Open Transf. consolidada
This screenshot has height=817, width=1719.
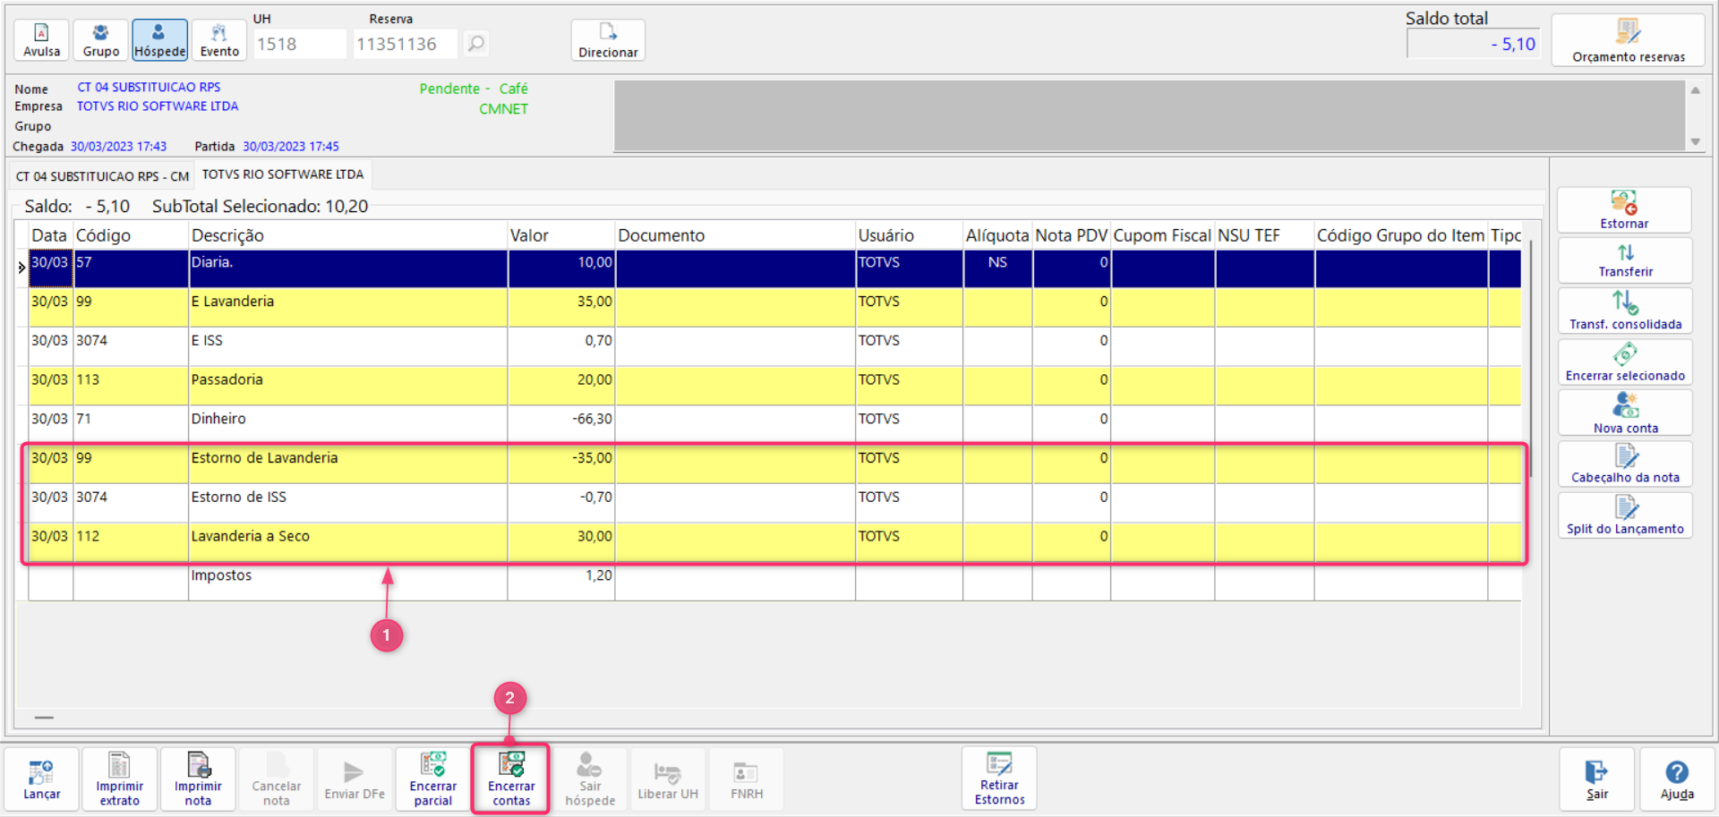(x=1625, y=311)
